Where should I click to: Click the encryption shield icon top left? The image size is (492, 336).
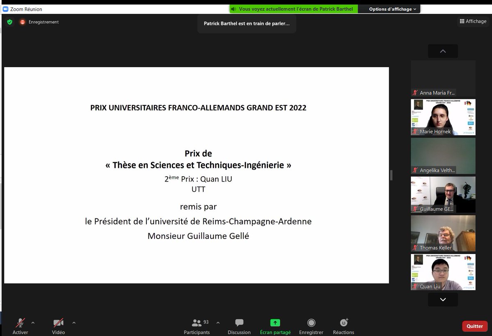click(9, 21)
